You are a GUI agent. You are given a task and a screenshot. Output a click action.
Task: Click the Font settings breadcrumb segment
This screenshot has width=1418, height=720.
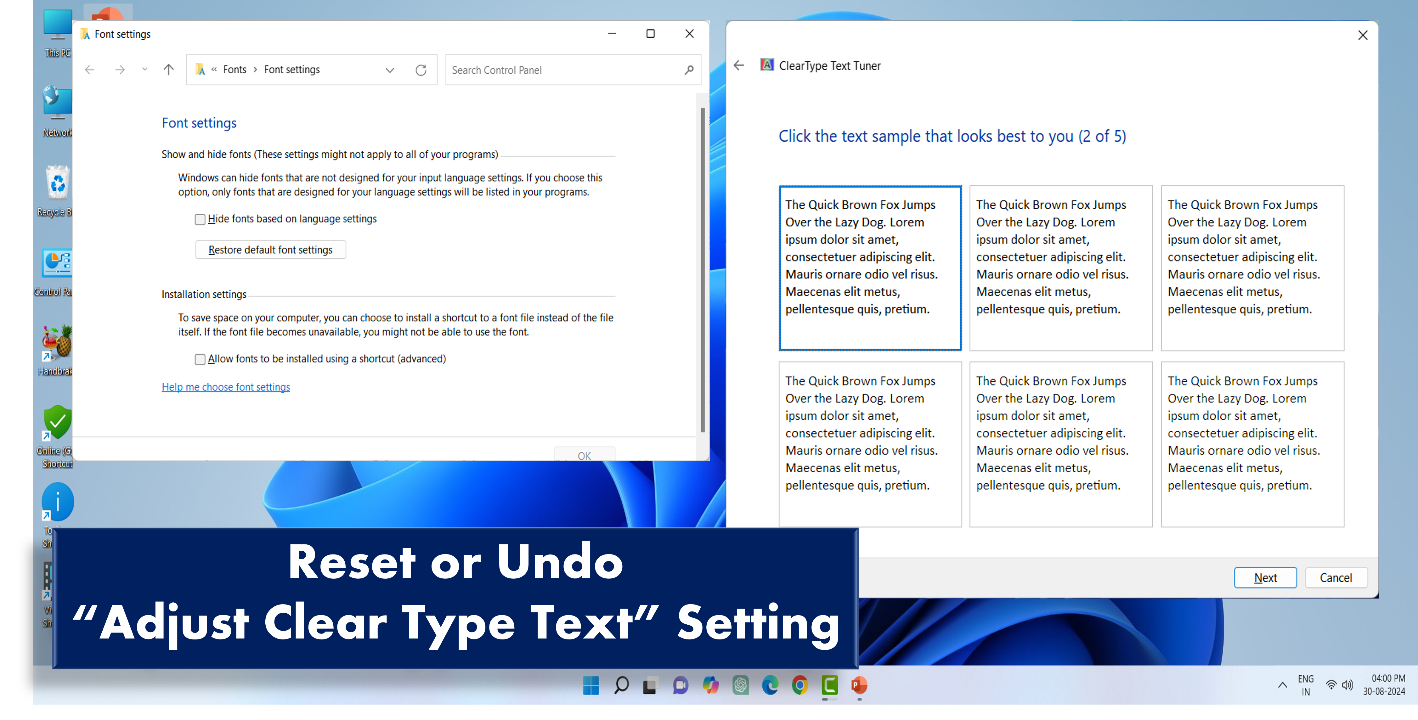pyautogui.click(x=292, y=70)
